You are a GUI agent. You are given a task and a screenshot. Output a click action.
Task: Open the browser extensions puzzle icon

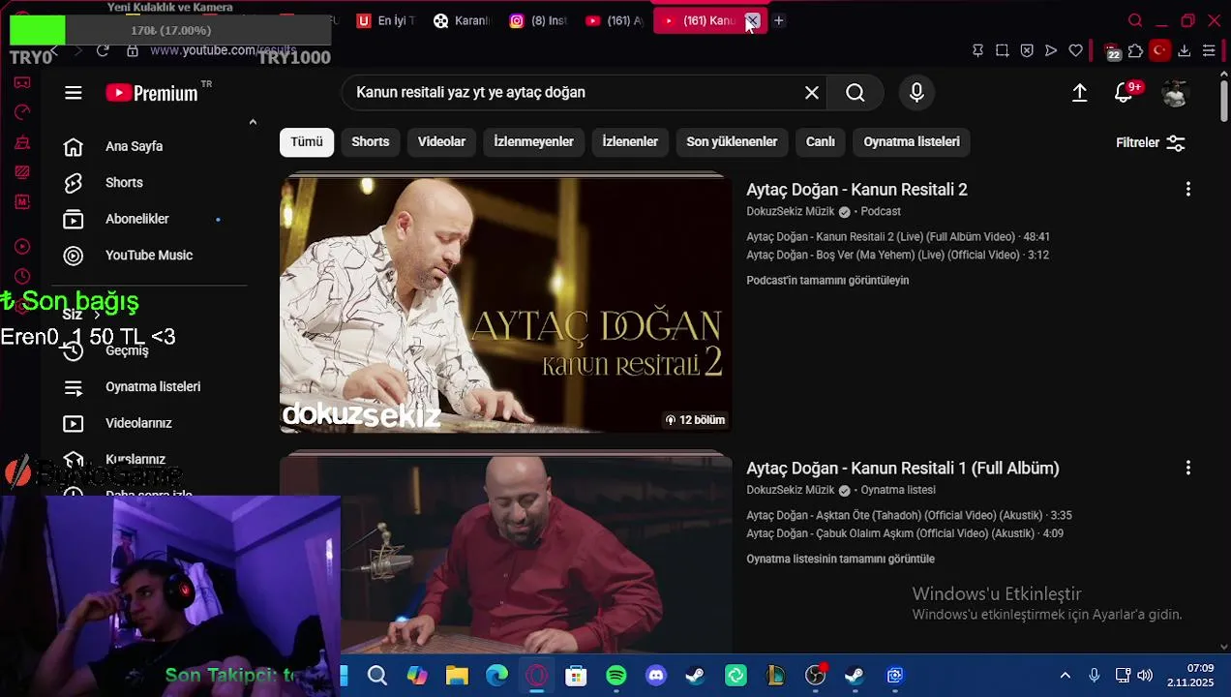coord(1135,51)
